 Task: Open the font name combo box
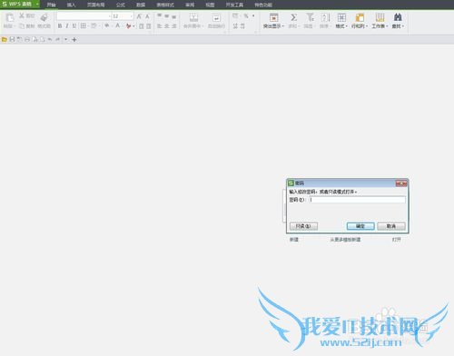click(x=84, y=16)
